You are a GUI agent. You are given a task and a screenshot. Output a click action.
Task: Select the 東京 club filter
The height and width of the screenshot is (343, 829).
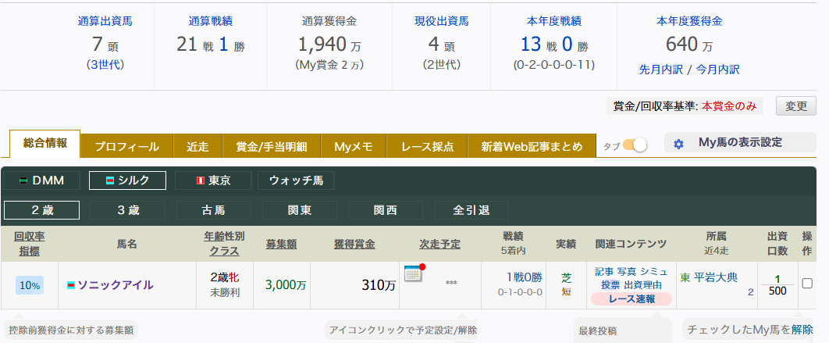pos(213,180)
